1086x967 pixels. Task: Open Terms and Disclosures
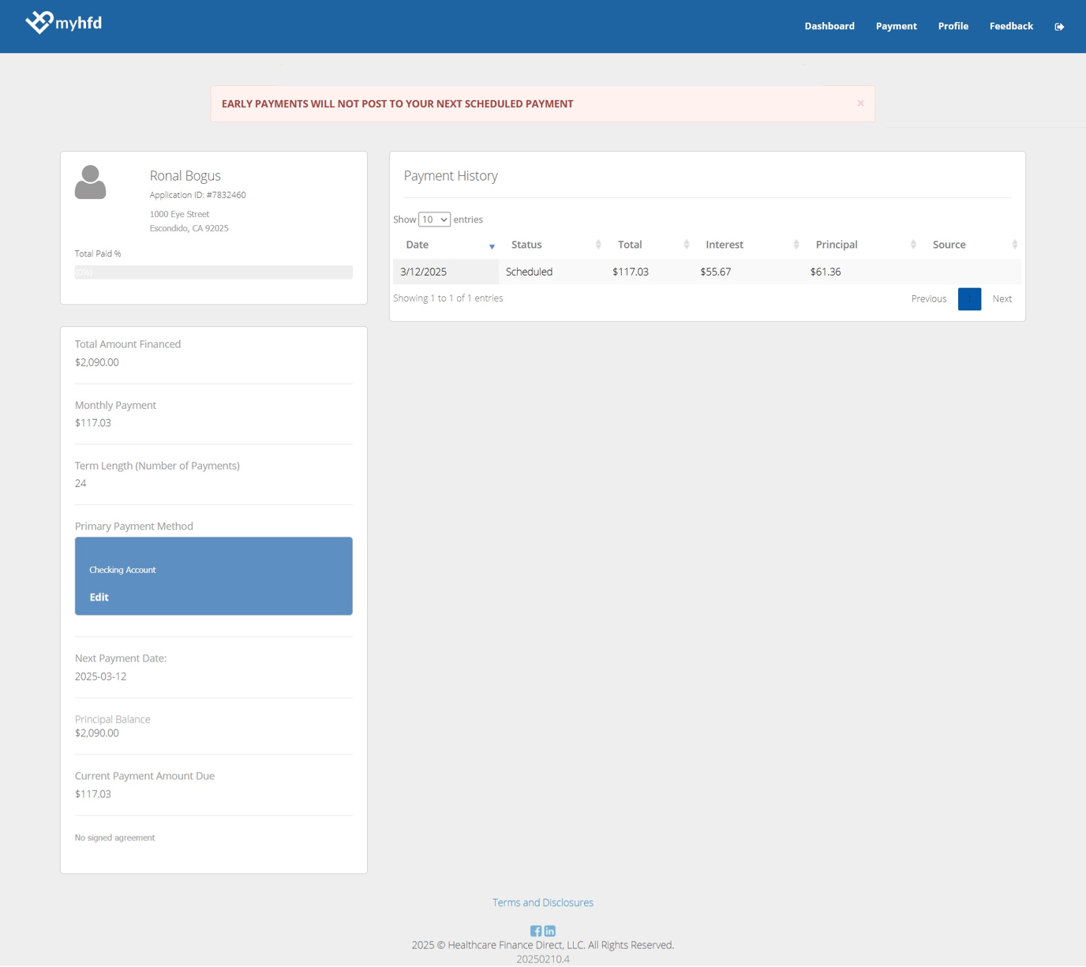(x=542, y=902)
